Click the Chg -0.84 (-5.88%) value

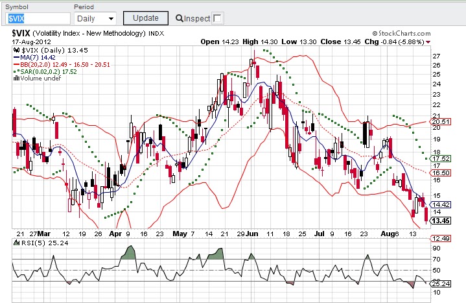(394, 42)
